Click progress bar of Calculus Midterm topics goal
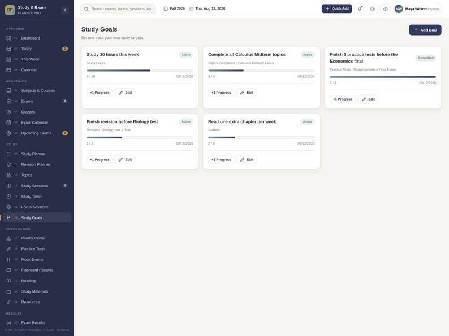The height and width of the screenshot is (336, 449). coord(261,71)
